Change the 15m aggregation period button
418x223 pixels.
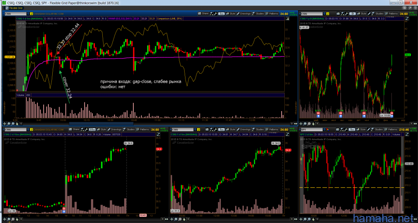click(92, 130)
